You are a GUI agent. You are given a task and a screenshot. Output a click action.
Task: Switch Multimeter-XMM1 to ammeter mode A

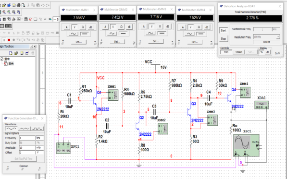(67, 27)
